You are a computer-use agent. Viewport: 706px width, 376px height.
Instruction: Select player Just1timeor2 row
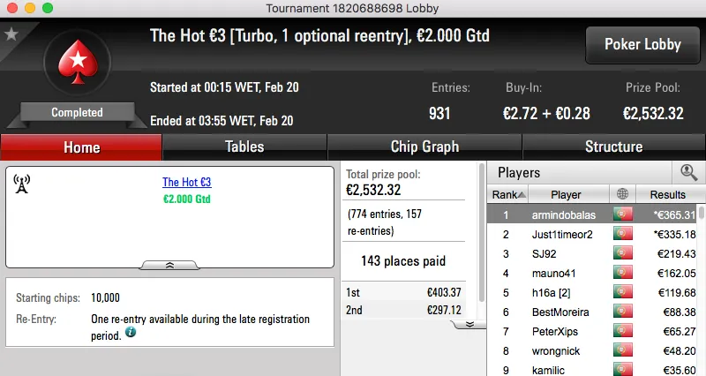pyautogui.click(x=566, y=235)
